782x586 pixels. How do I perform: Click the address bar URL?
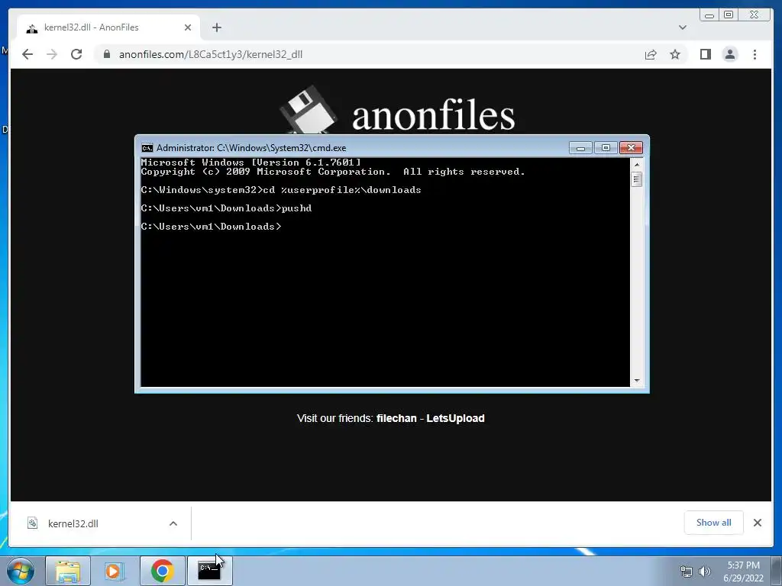point(211,54)
